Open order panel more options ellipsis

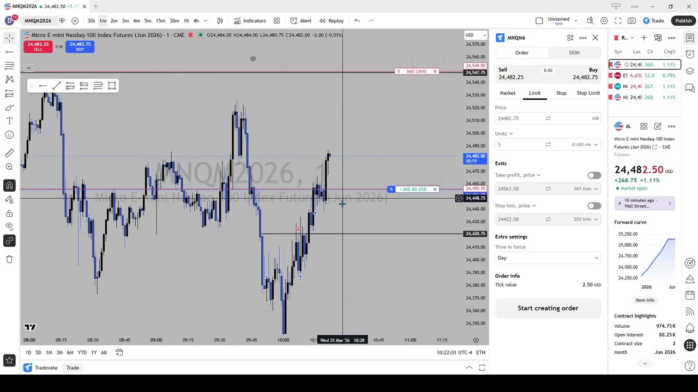pyautogui.click(x=583, y=38)
